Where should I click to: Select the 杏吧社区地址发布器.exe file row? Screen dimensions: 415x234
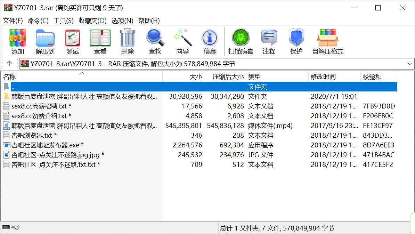point(47,145)
